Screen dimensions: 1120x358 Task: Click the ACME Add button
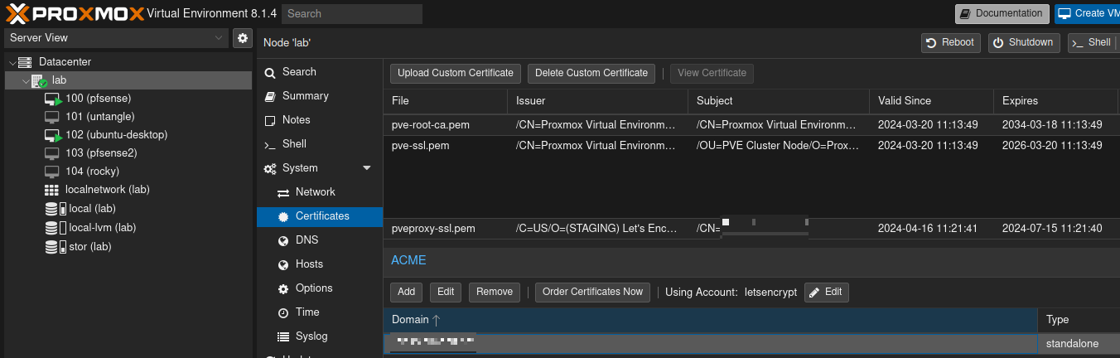coord(406,292)
